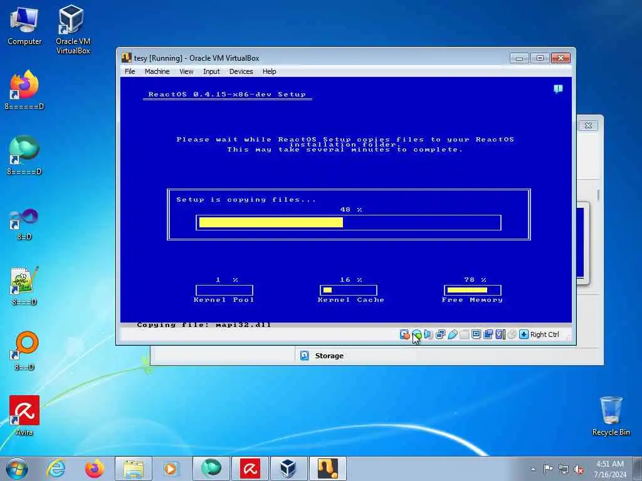The image size is (642, 481).
Task: Click the Kernel Cache usage bar
Action: coord(349,291)
